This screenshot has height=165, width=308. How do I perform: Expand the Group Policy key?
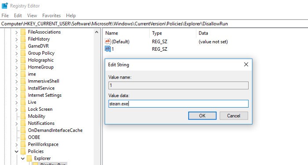(x=17, y=53)
